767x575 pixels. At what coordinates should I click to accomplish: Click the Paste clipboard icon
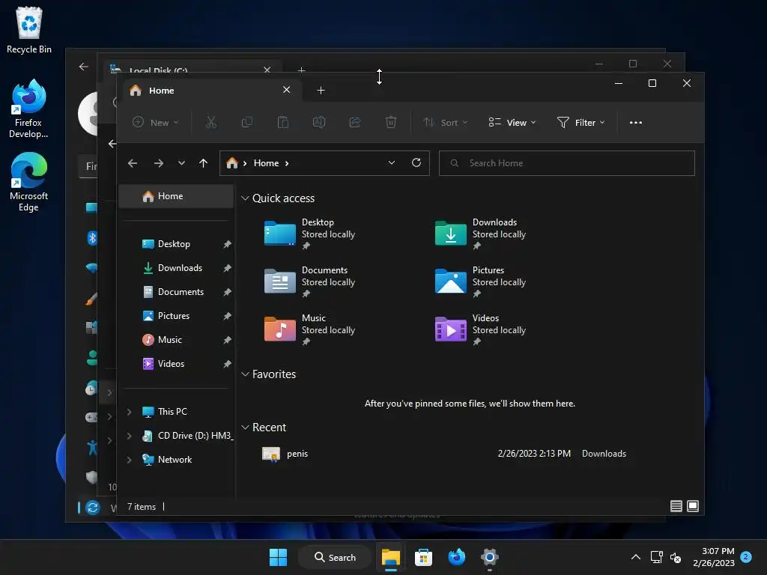(282, 122)
